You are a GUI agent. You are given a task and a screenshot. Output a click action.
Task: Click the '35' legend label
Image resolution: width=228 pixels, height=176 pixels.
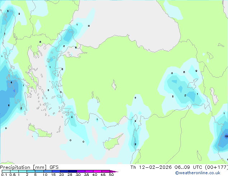click(x=86, y=175)
